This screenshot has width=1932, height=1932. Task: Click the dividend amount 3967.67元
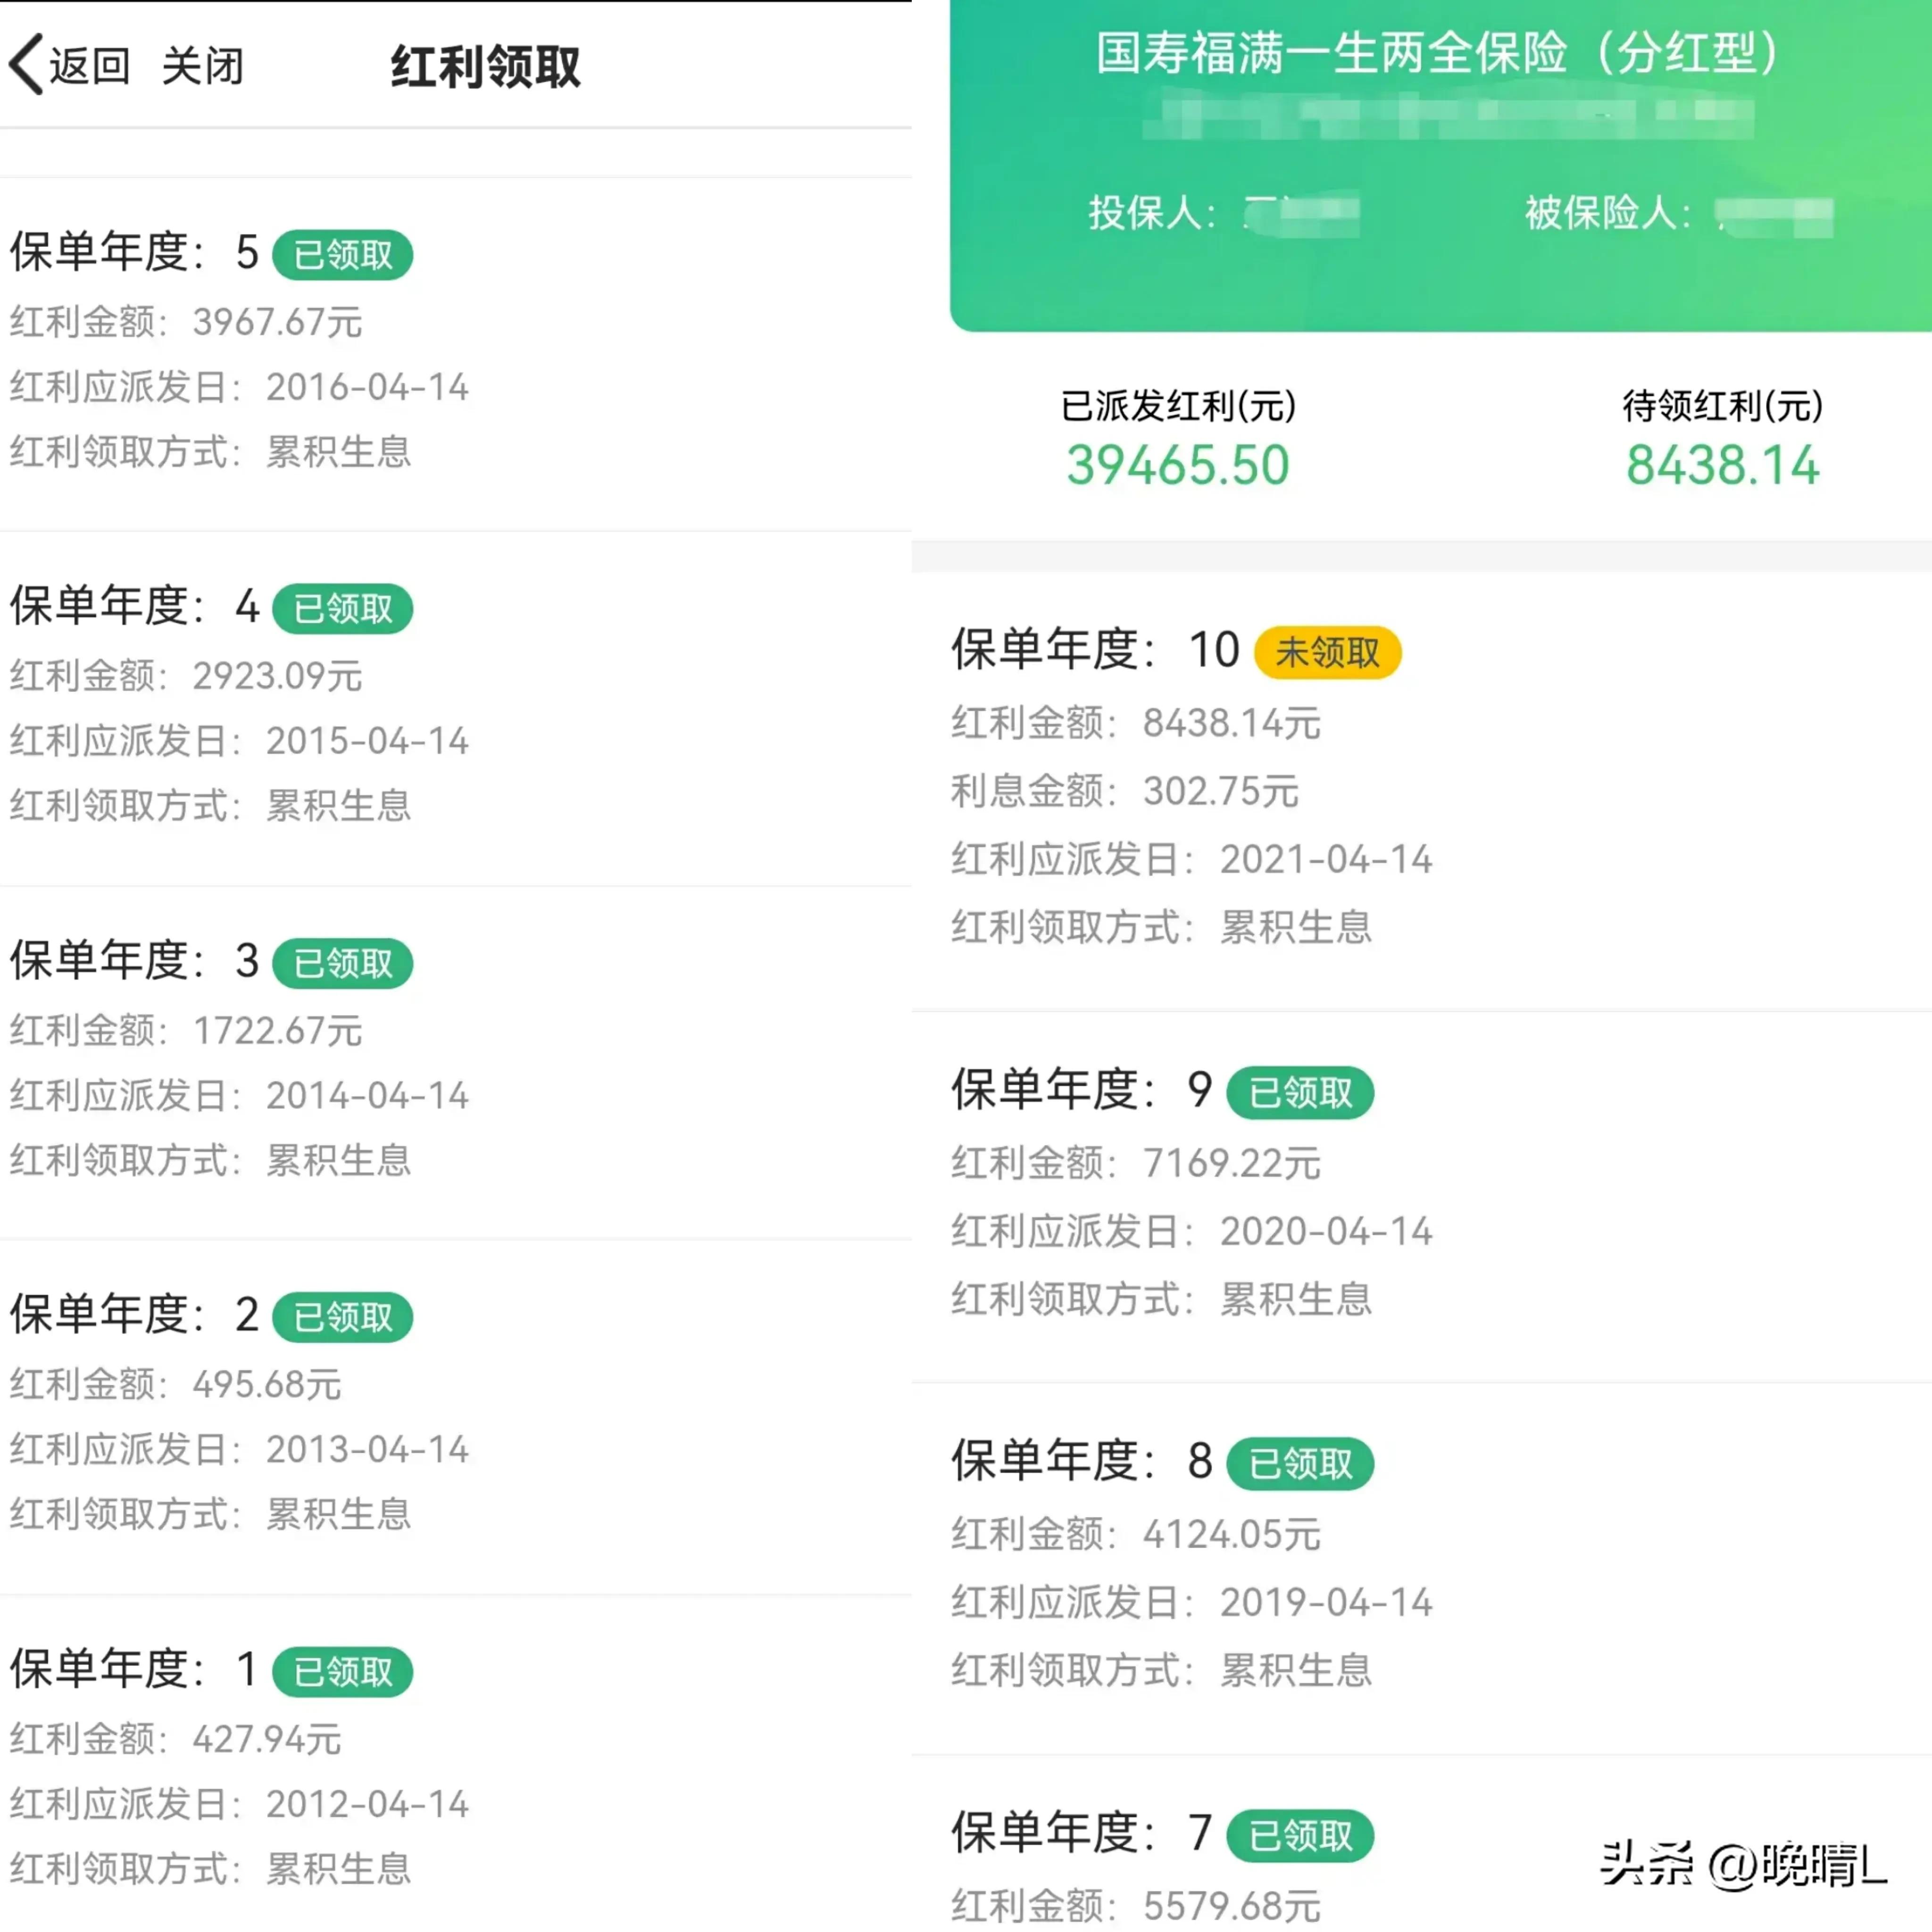click(x=278, y=323)
